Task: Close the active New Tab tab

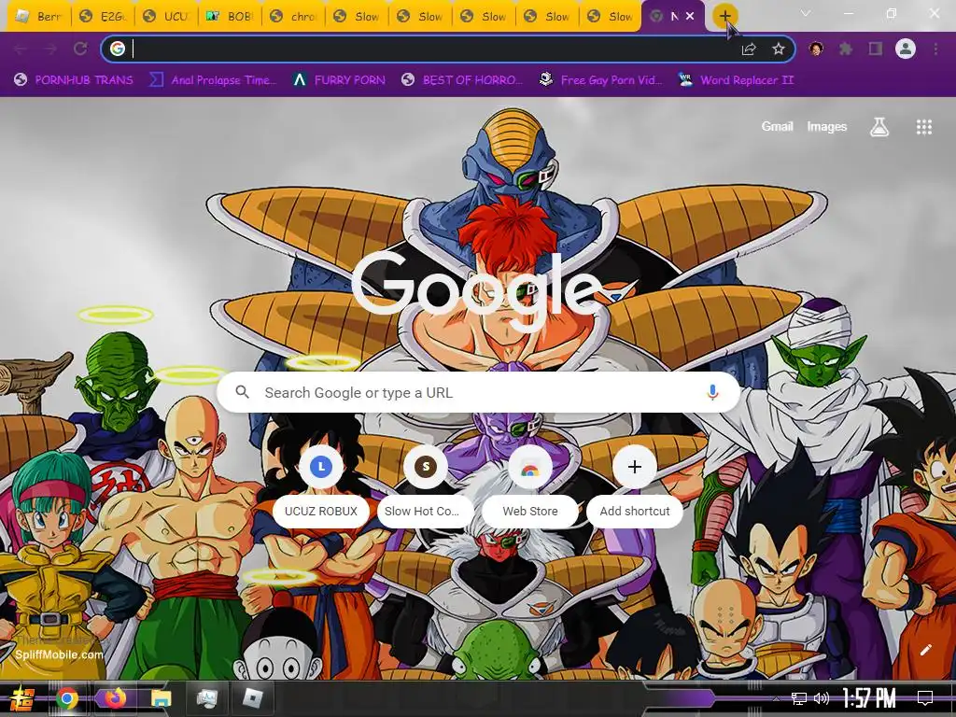Action: (690, 17)
